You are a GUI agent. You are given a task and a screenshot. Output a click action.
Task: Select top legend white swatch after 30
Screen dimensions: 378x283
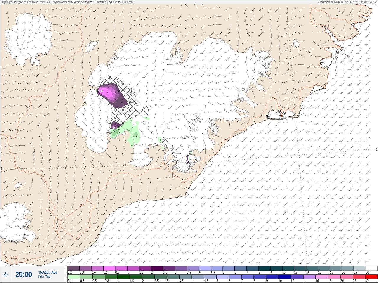(x=372, y=268)
